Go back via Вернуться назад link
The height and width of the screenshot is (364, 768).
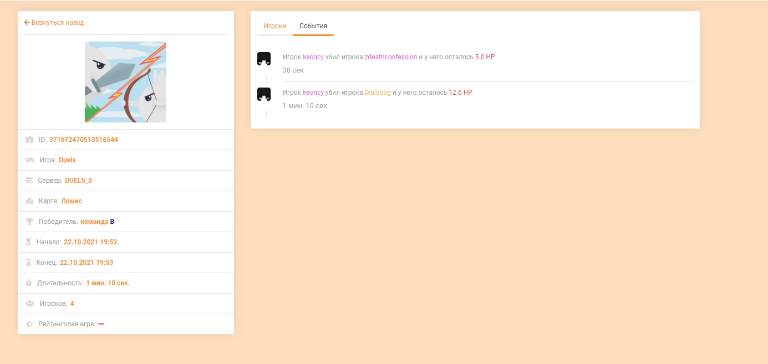click(x=58, y=23)
